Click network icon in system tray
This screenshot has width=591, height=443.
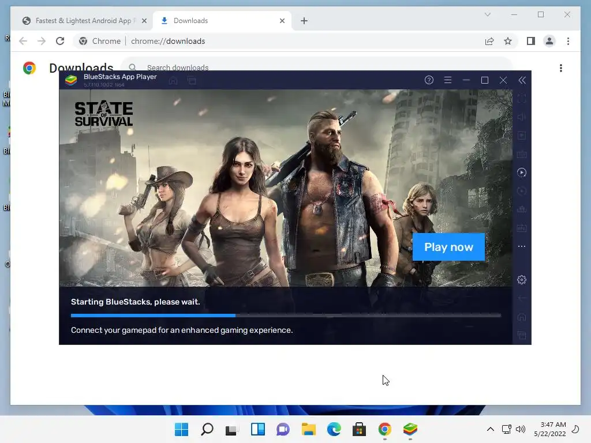pos(507,429)
